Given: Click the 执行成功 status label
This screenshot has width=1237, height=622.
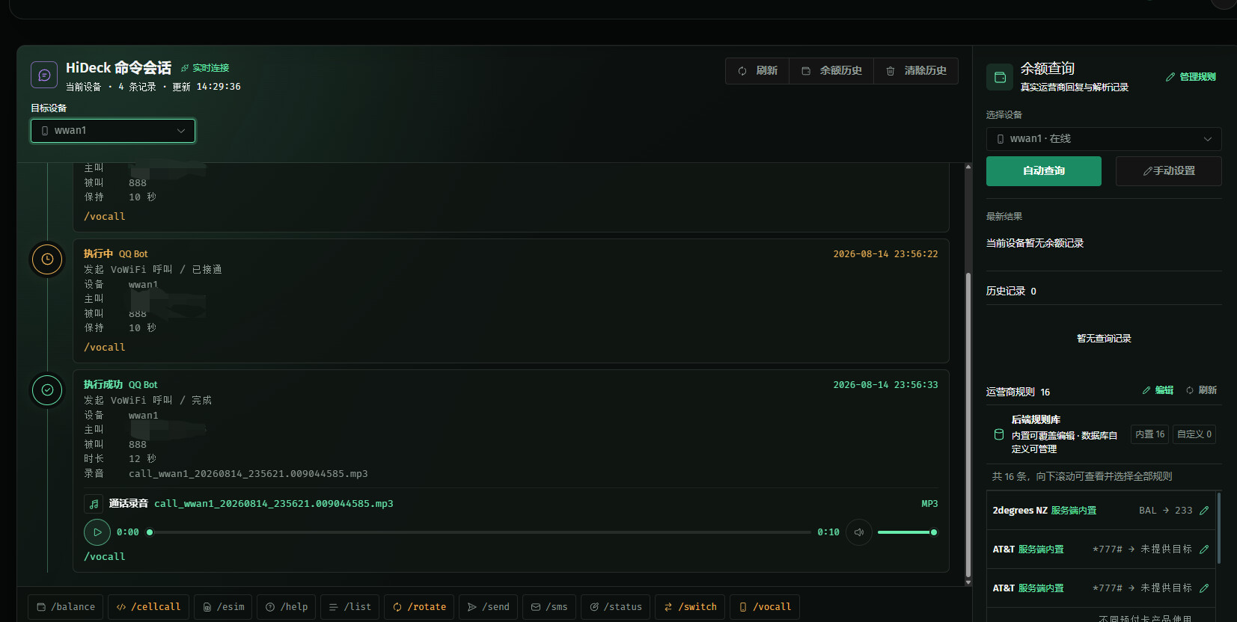Looking at the screenshot, I should click(x=103, y=385).
